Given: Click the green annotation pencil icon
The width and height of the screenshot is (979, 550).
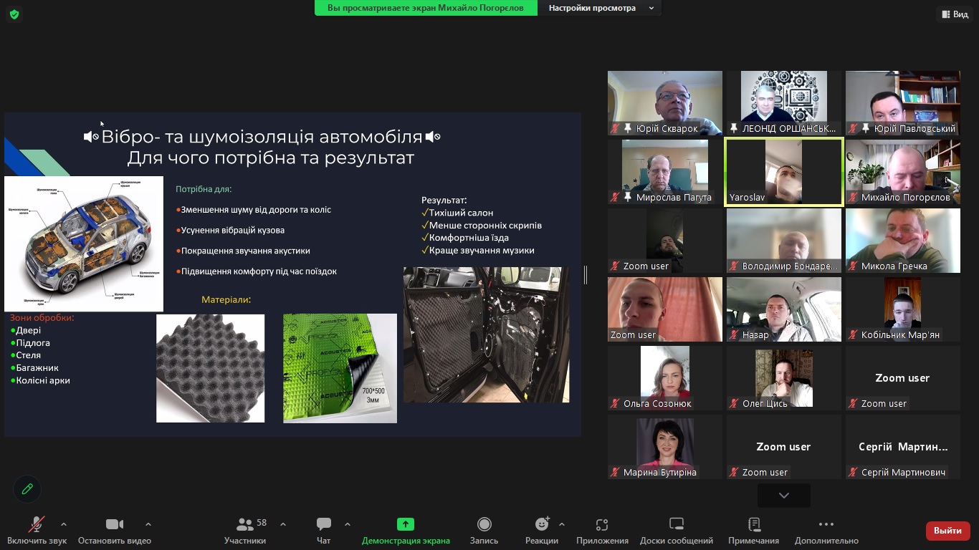Looking at the screenshot, I should 27,489.
